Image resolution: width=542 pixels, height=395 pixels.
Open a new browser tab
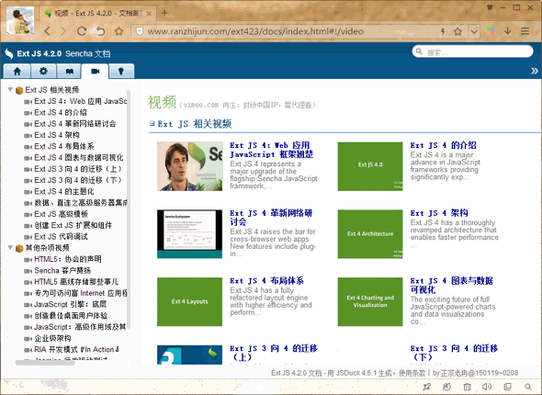point(164,13)
